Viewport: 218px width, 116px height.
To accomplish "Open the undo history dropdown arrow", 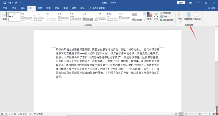I will 12,3.
